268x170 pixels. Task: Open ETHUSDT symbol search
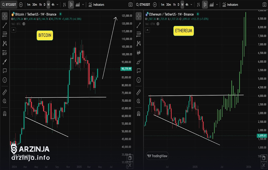(x=143, y=5)
